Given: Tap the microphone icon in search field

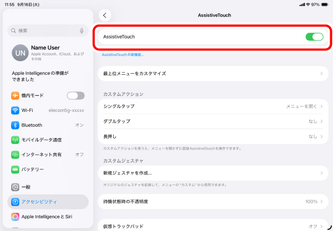Looking at the screenshot, I should (x=82, y=31).
